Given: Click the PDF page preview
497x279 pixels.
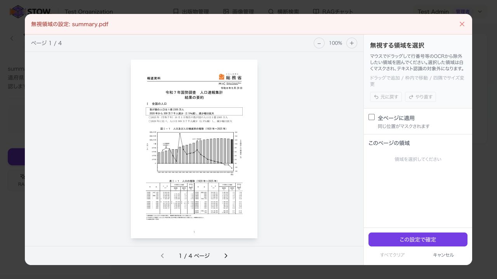Looking at the screenshot, I should tap(194, 149).
